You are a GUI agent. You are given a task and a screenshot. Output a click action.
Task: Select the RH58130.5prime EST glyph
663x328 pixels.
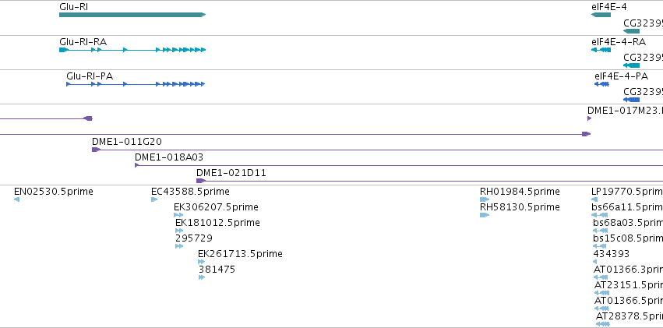coord(485,215)
